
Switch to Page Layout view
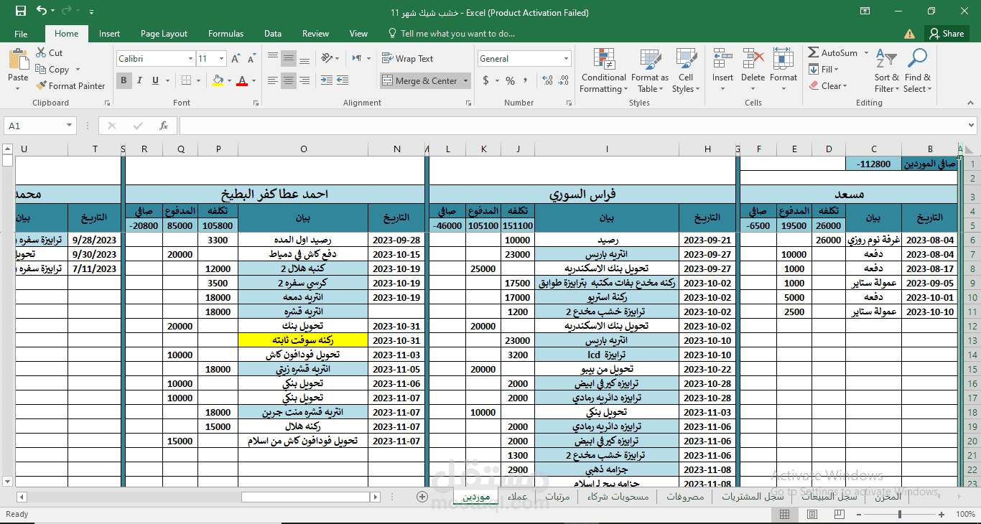pyautogui.click(x=812, y=514)
